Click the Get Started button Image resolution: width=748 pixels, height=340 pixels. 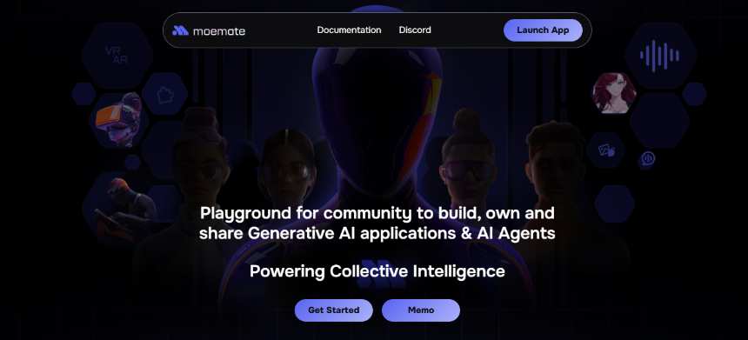[333, 310]
